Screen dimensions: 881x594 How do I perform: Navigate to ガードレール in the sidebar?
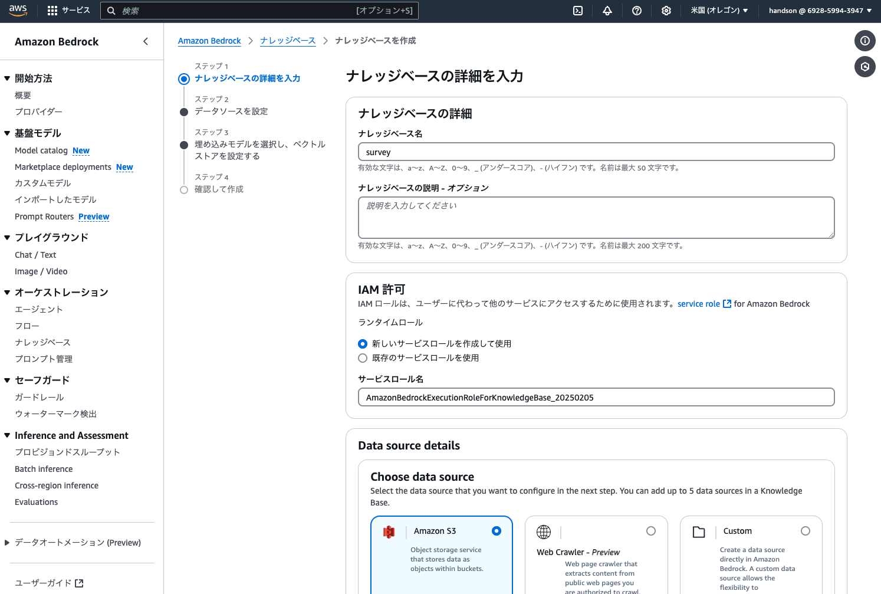(x=40, y=397)
